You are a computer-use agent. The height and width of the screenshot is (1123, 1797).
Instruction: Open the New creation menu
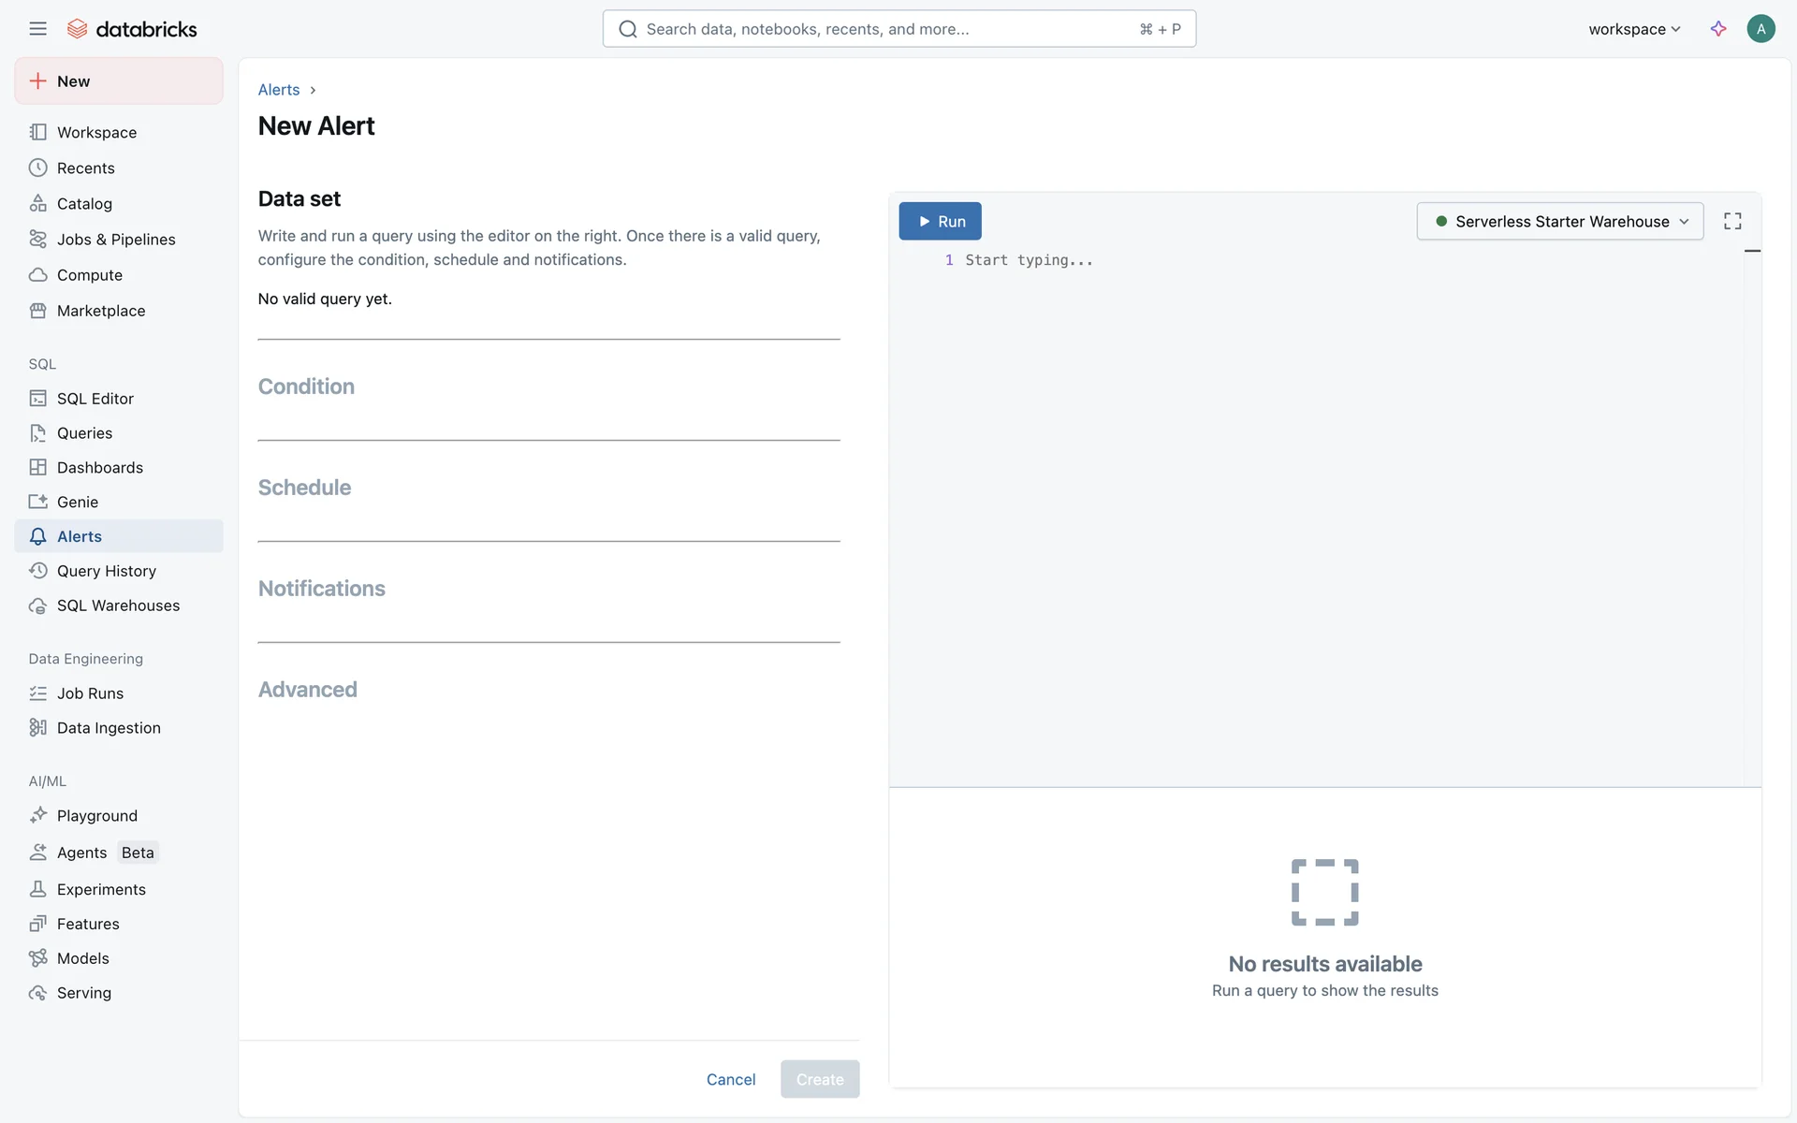tap(119, 81)
